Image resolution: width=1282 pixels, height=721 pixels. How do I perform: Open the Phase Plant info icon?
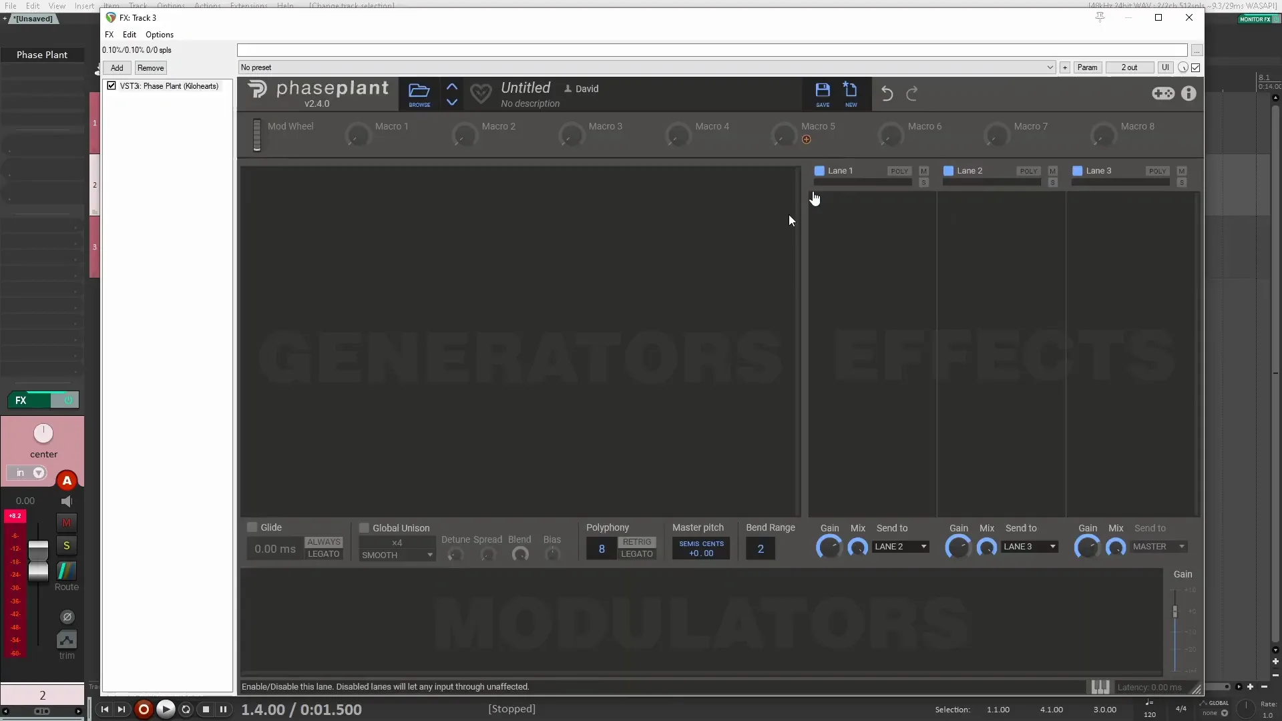pos(1189,93)
